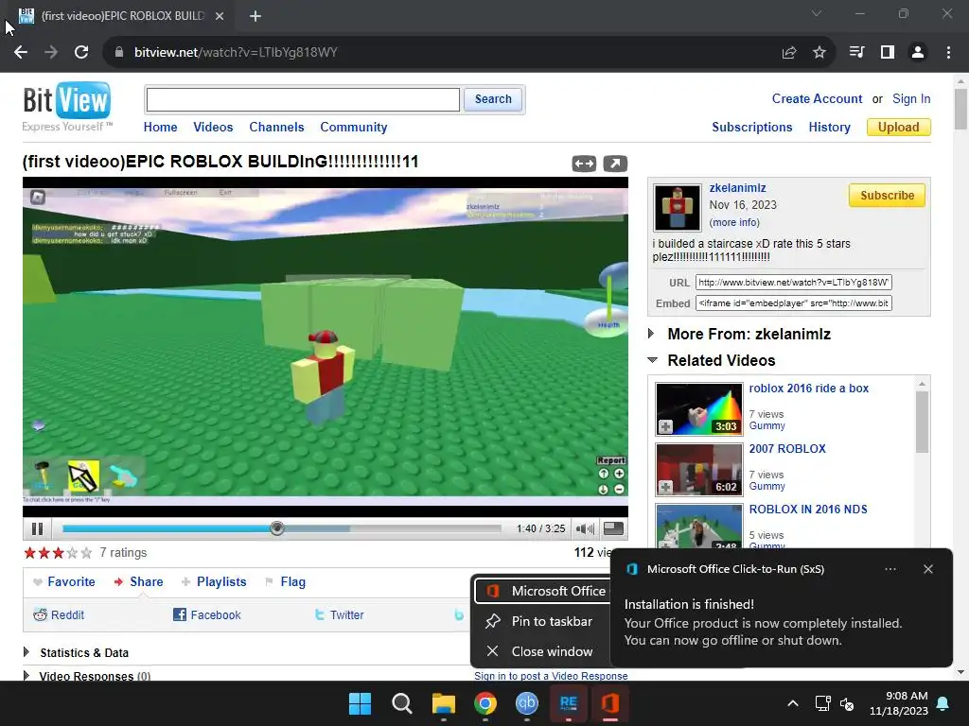The image size is (969, 726).
Task: Mute the video with the speaker icon
Action: coord(584,528)
